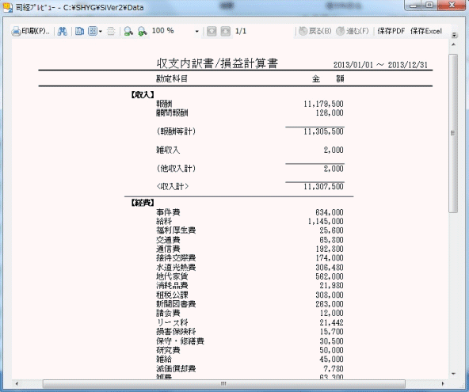Click the 地代家賃 row label
This screenshot has width=469, height=392.
pyautogui.click(x=172, y=276)
